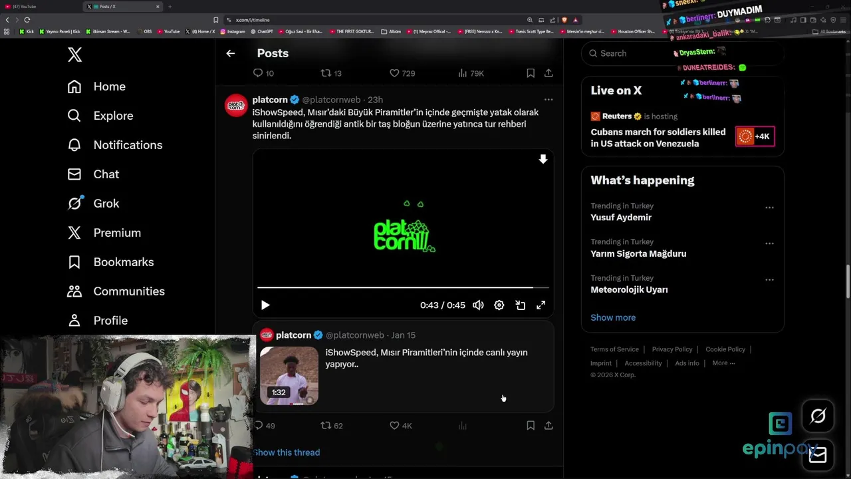Open Terms of Service link
The image size is (851, 479).
tap(614, 349)
